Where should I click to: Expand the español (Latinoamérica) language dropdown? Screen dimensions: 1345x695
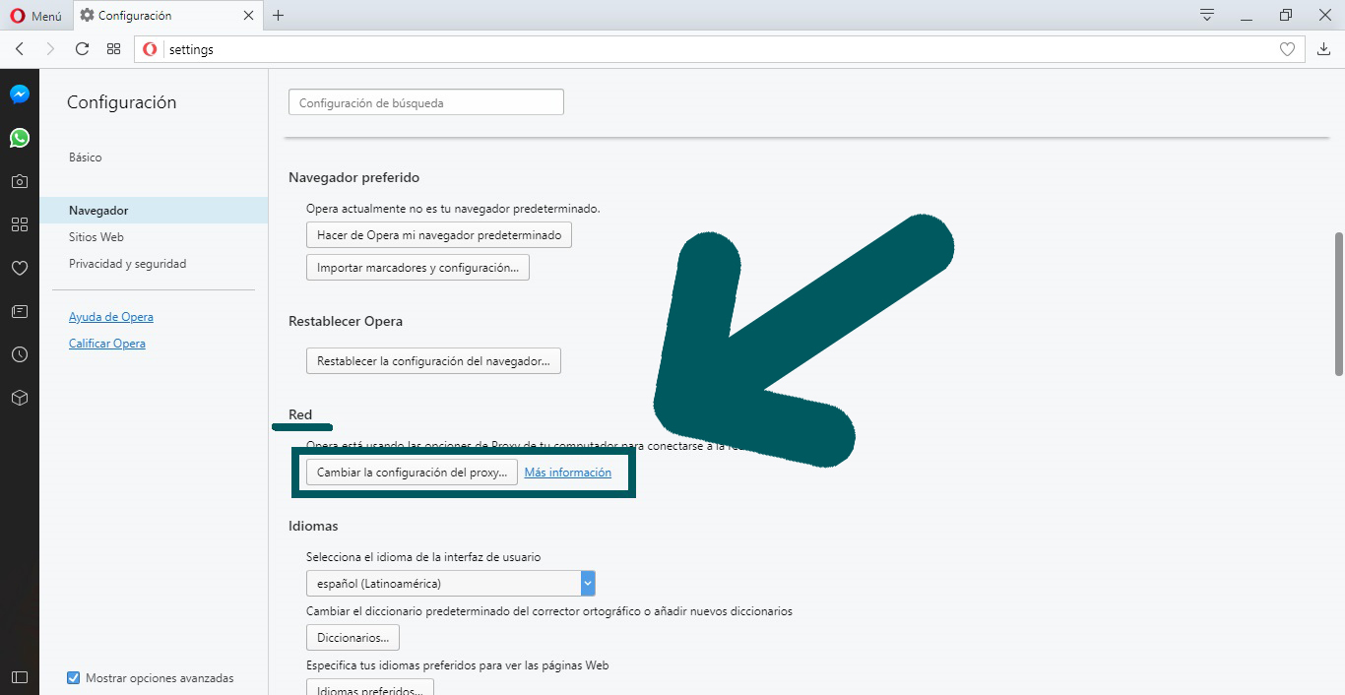(x=451, y=584)
